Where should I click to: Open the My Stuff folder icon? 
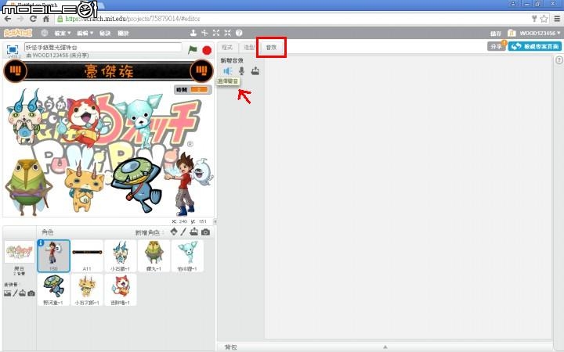tap(511, 33)
